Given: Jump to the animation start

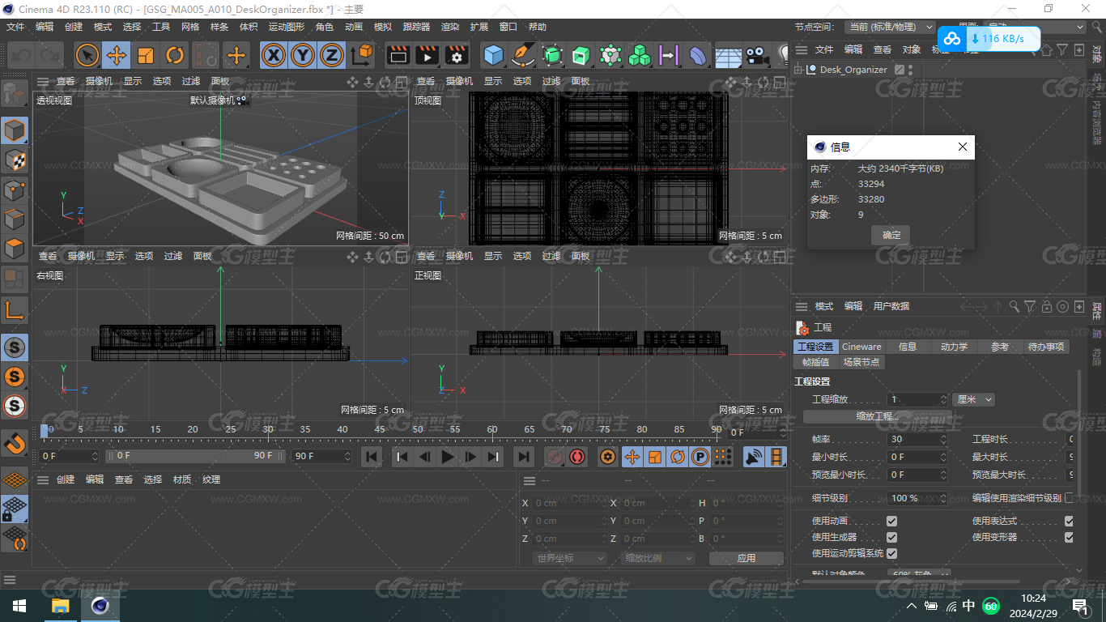Looking at the screenshot, I should (372, 458).
